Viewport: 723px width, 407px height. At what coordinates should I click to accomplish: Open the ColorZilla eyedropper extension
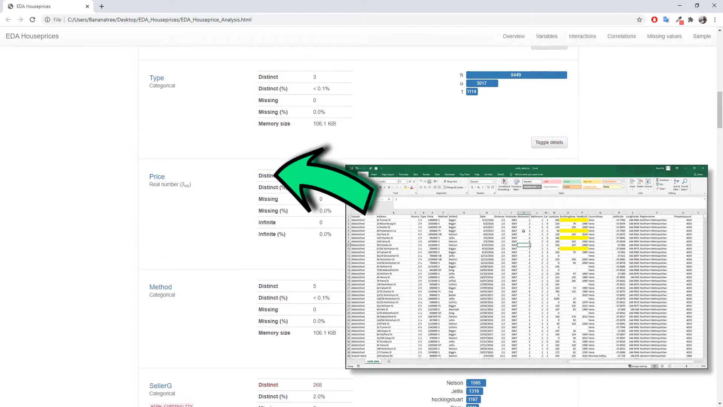point(679,20)
